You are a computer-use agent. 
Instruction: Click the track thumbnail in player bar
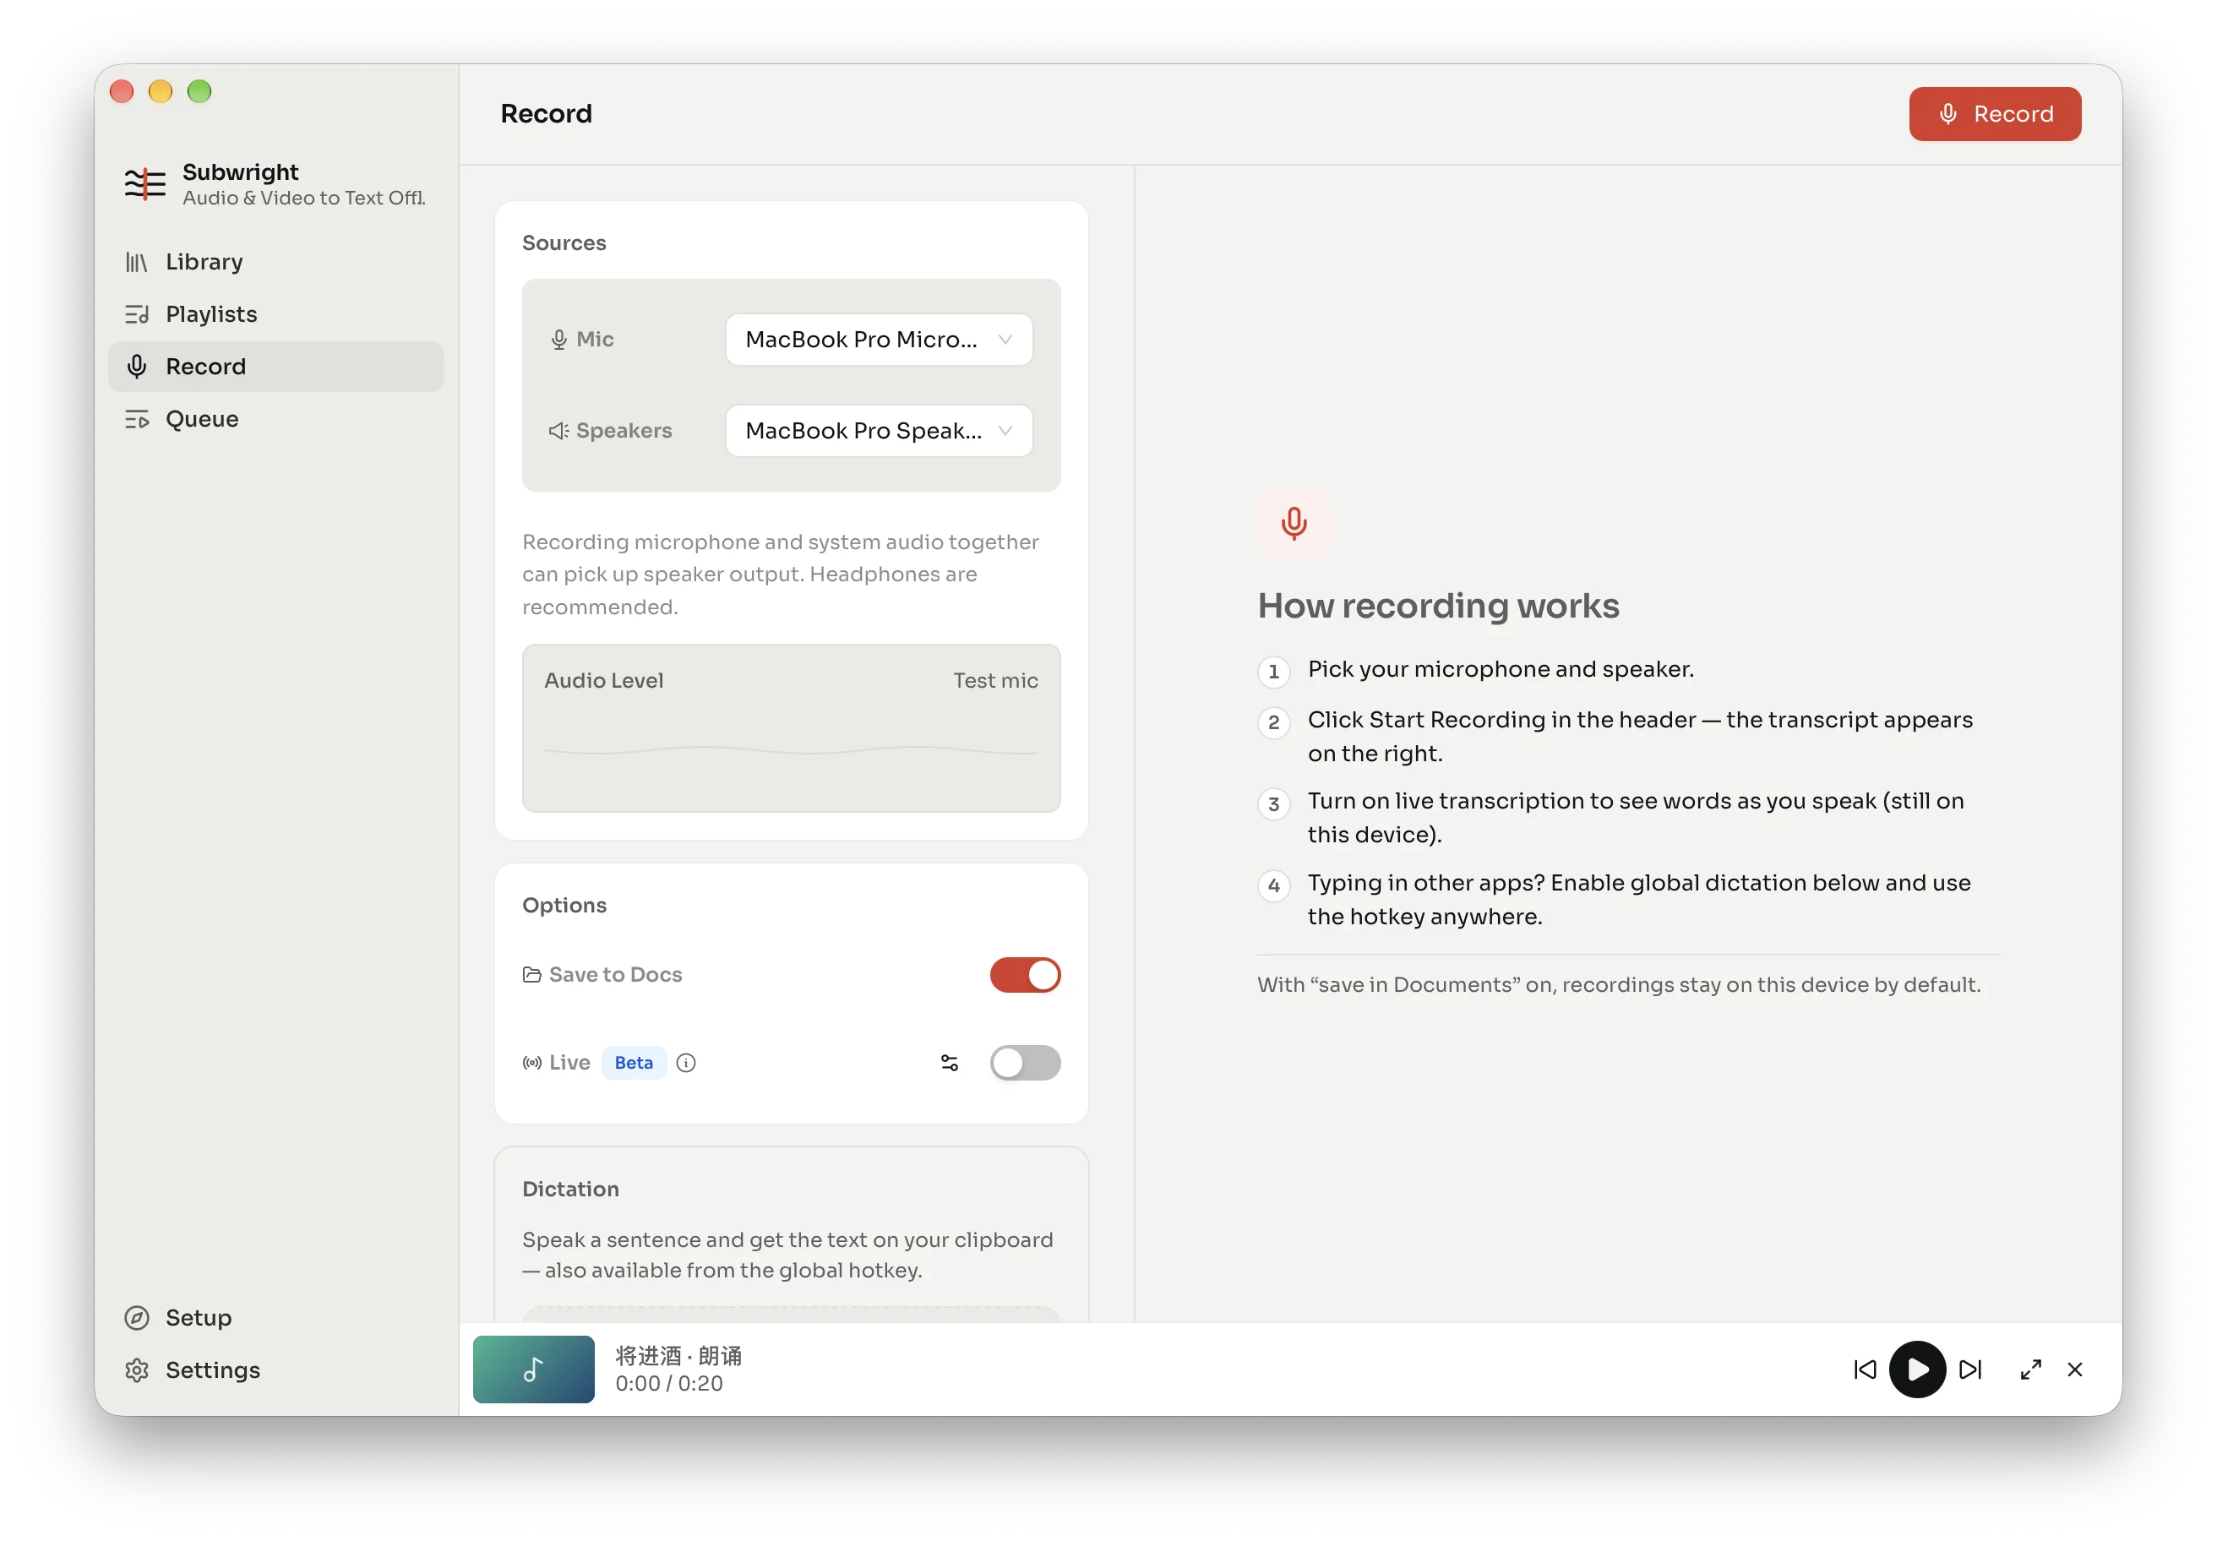(533, 1368)
